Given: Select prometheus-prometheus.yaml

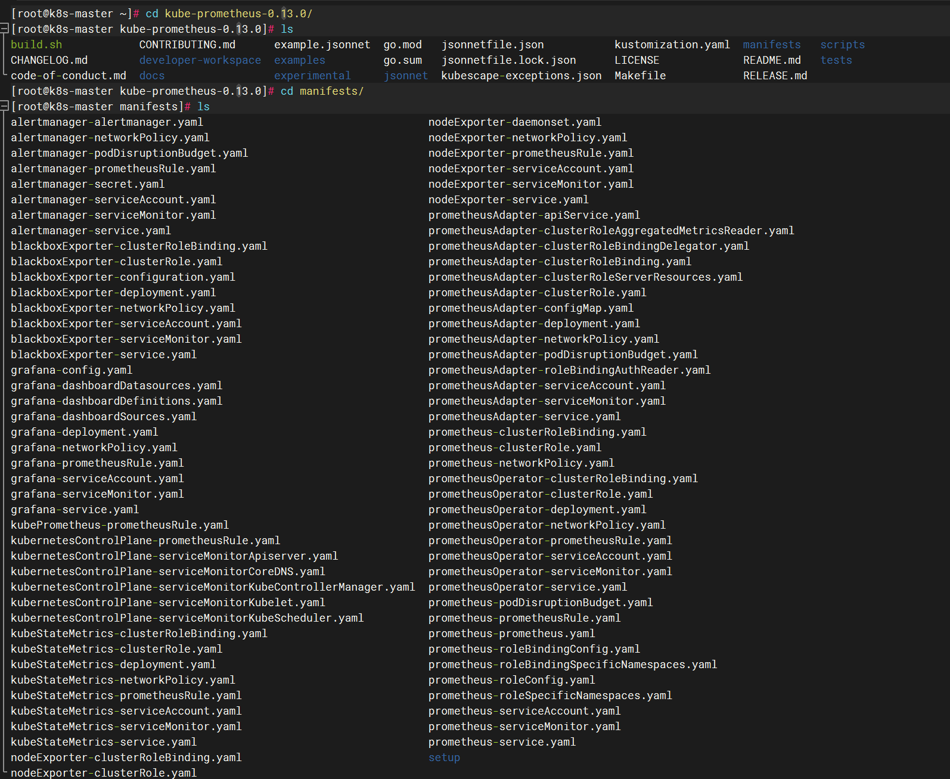Looking at the screenshot, I should (512, 634).
